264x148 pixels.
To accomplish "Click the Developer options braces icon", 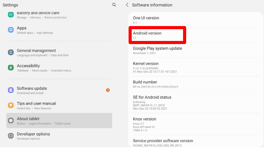I will click(11, 136).
